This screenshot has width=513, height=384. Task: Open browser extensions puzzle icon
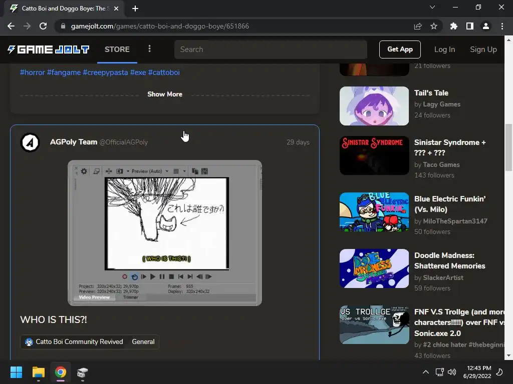coord(454,26)
